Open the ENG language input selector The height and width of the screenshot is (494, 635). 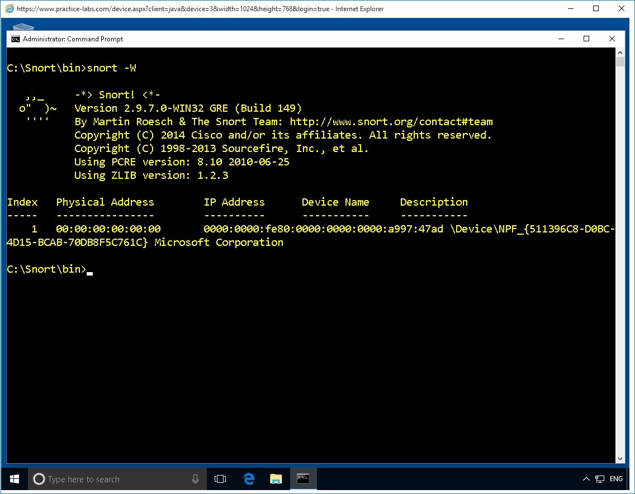pos(616,479)
